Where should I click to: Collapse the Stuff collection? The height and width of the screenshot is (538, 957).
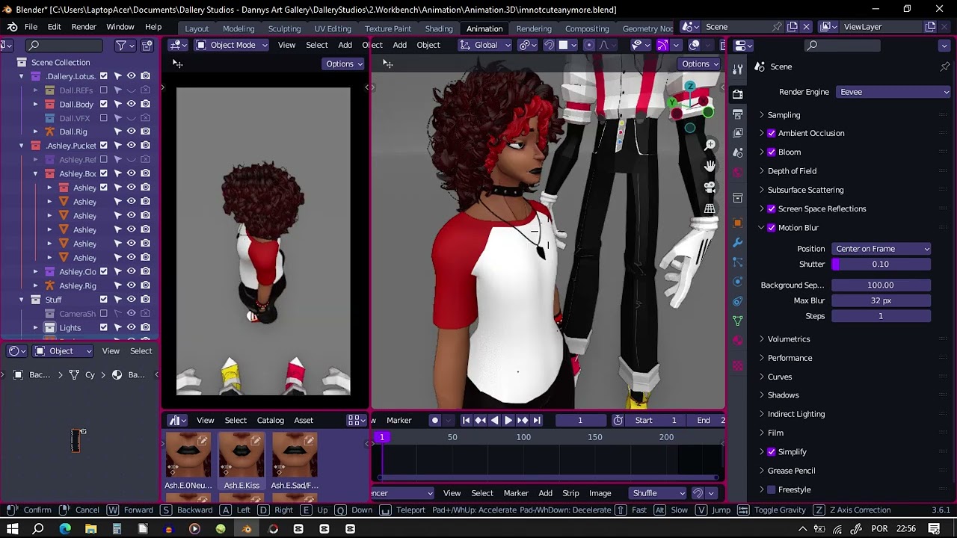(x=21, y=300)
